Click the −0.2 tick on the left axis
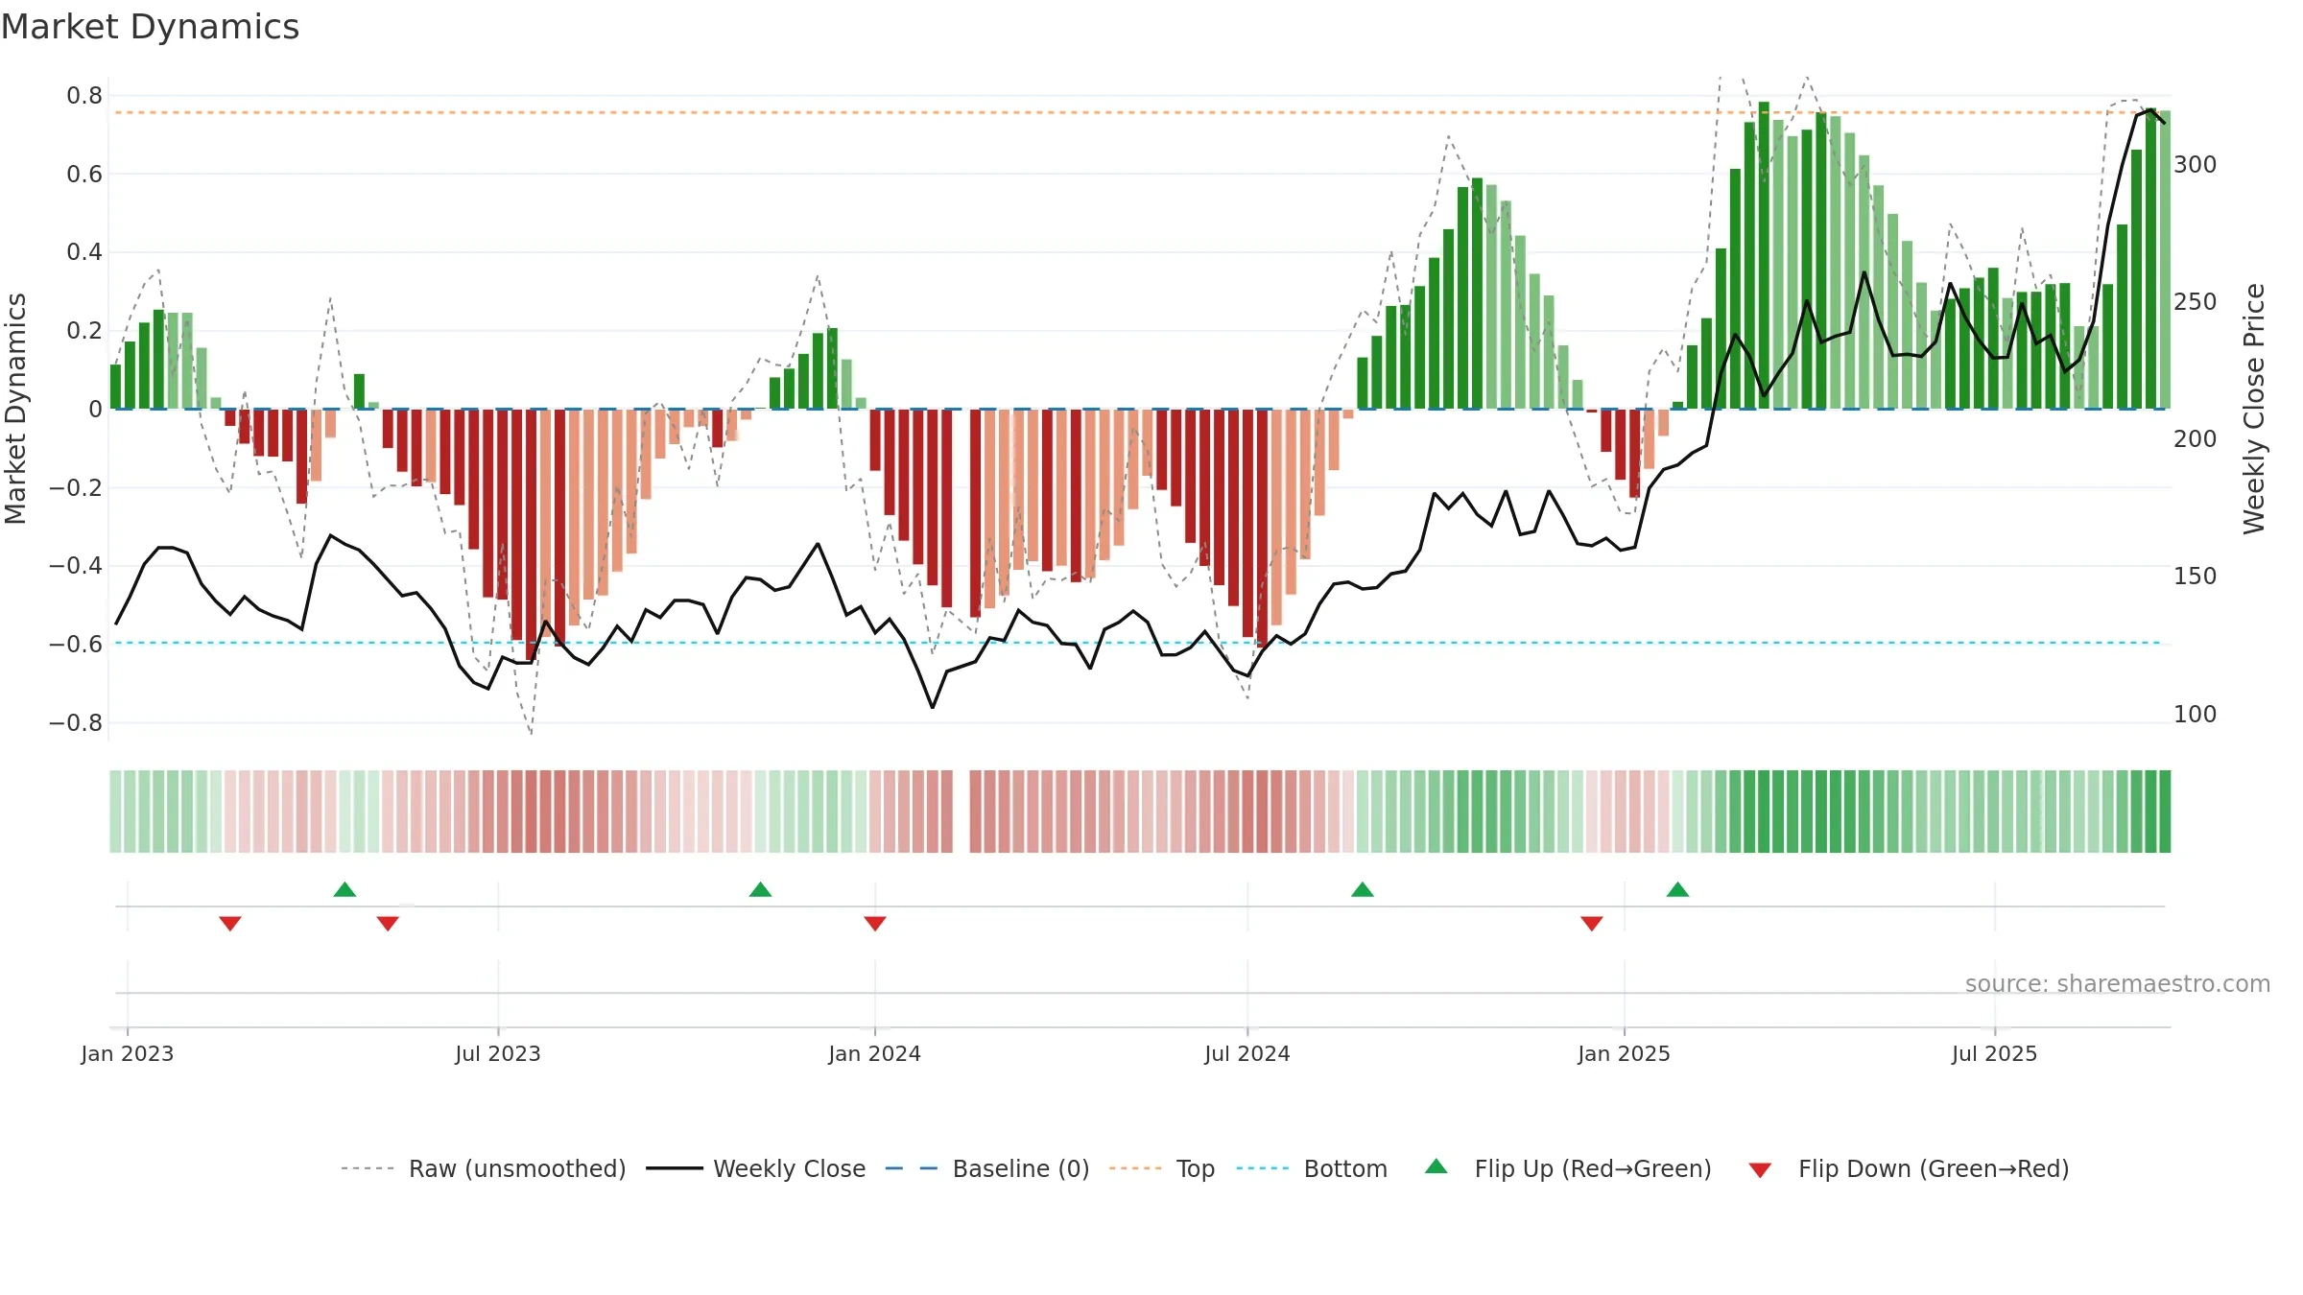This screenshot has height=1295, width=2303. [76, 488]
